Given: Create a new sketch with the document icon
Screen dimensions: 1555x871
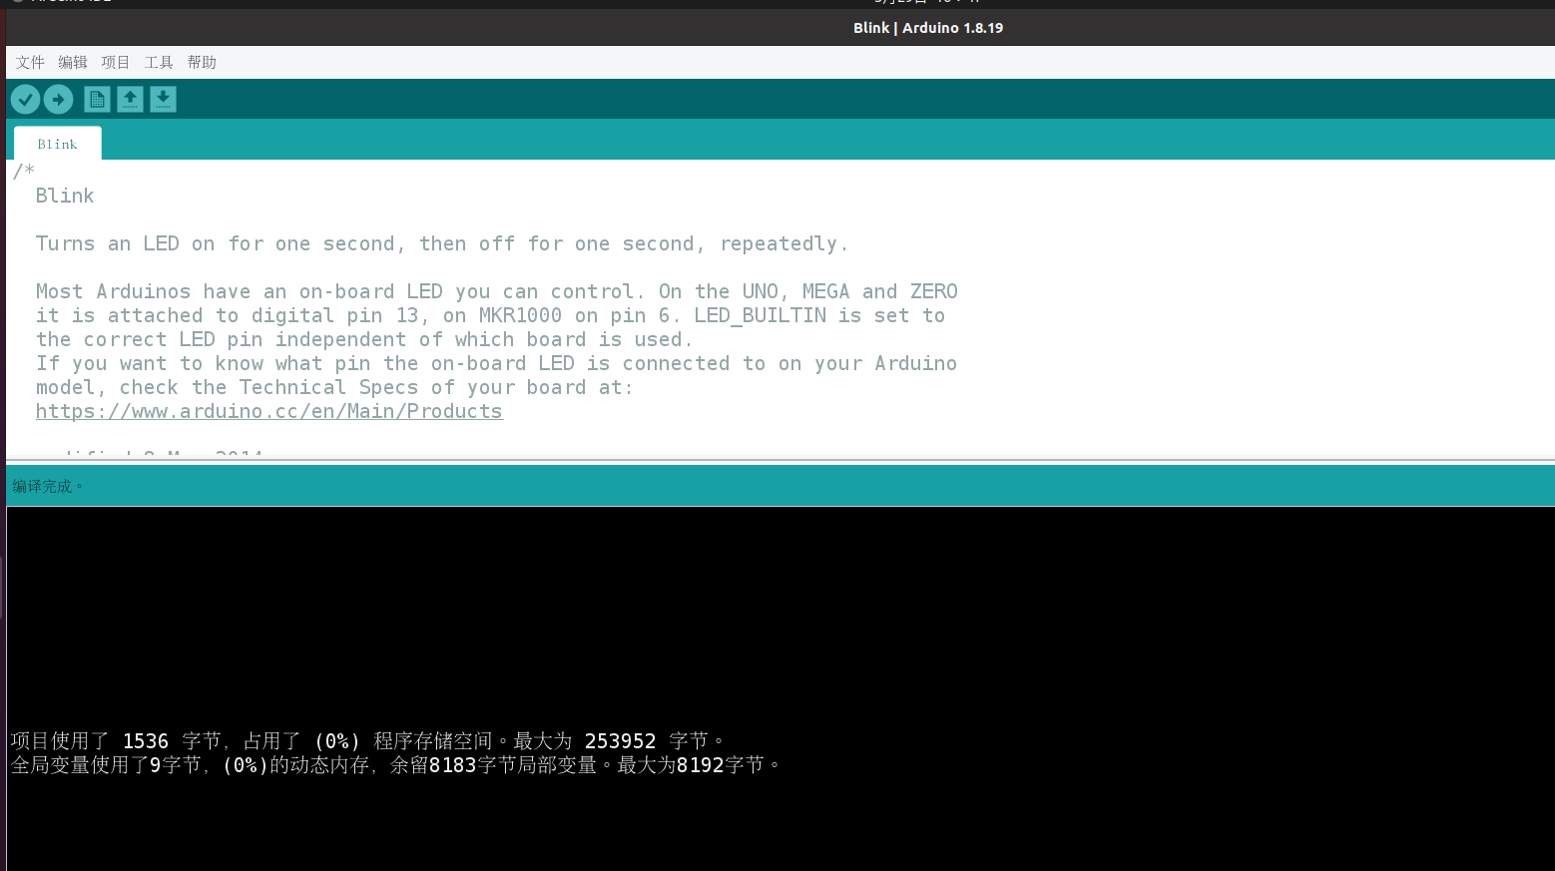Looking at the screenshot, I should click(96, 99).
